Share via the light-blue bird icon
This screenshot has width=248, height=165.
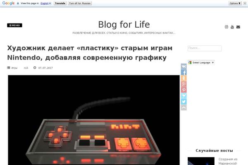point(184,96)
